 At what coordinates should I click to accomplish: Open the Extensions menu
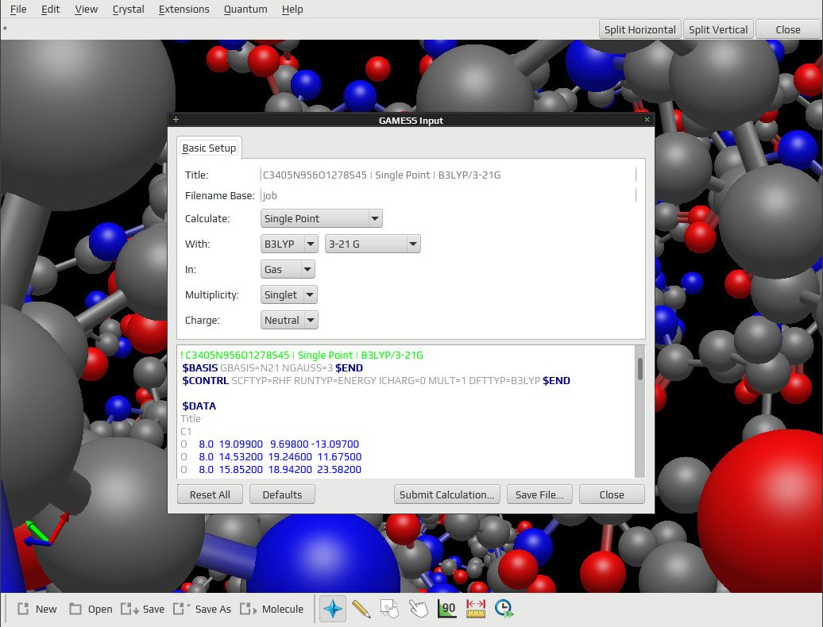pyautogui.click(x=184, y=10)
